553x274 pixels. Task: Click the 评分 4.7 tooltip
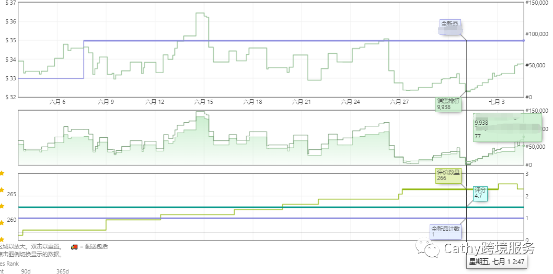(x=480, y=193)
